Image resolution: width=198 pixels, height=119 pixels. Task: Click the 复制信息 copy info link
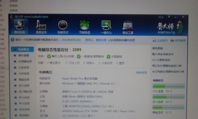click(142, 73)
